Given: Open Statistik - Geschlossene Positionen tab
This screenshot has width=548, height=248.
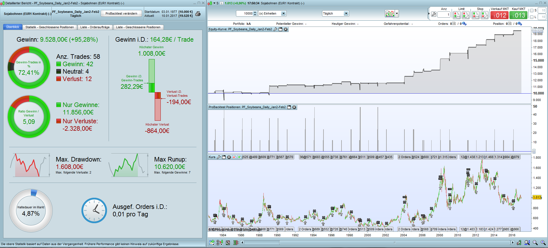Looking at the screenshot, I should (x=49, y=27).
